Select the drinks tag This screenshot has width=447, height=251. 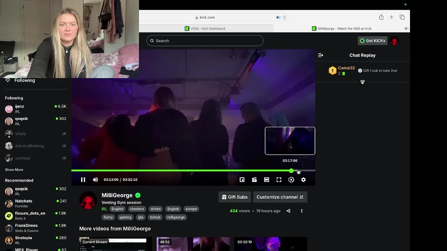pyautogui.click(x=156, y=209)
